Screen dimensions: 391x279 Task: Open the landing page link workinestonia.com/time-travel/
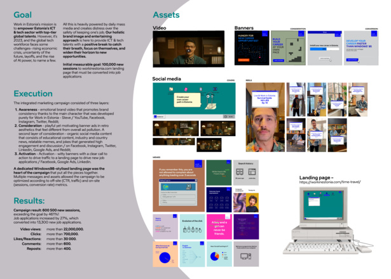tap(330, 182)
